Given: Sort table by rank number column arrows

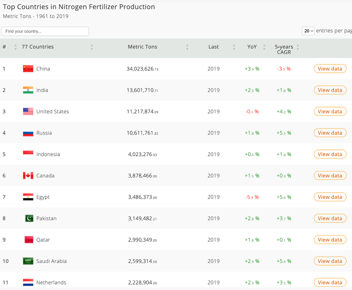Looking at the screenshot, I should coord(15,47).
